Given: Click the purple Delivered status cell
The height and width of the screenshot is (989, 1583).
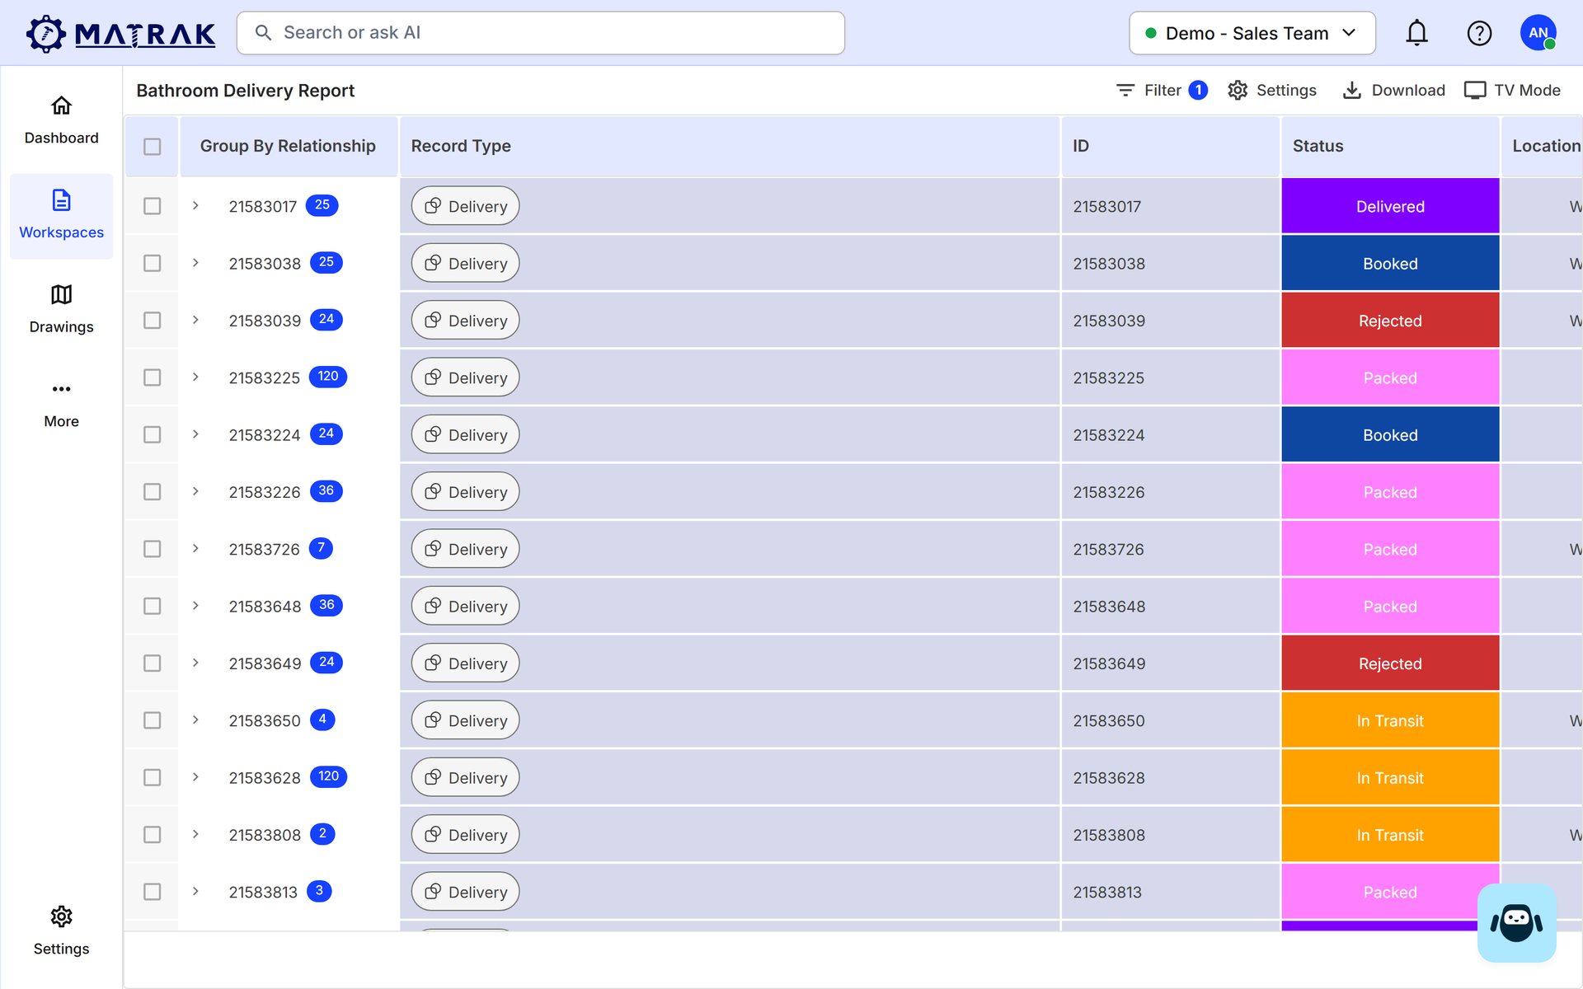Looking at the screenshot, I should [x=1390, y=206].
